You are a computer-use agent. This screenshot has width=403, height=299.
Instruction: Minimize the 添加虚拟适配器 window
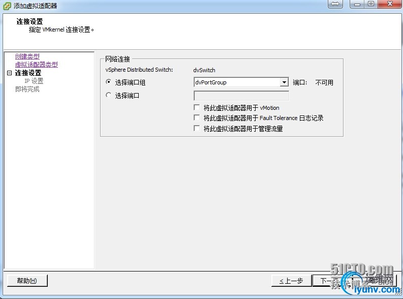pos(357,4)
